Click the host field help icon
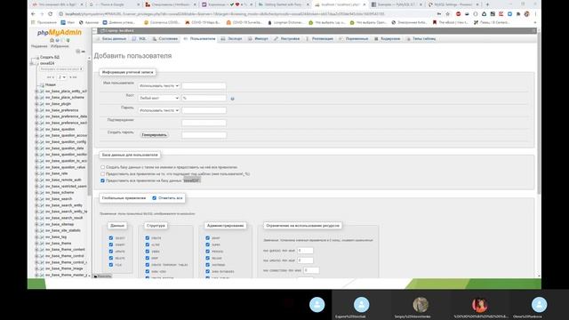Image resolution: width=569 pixels, height=320 pixels. pyautogui.click(x=232, y=99)
